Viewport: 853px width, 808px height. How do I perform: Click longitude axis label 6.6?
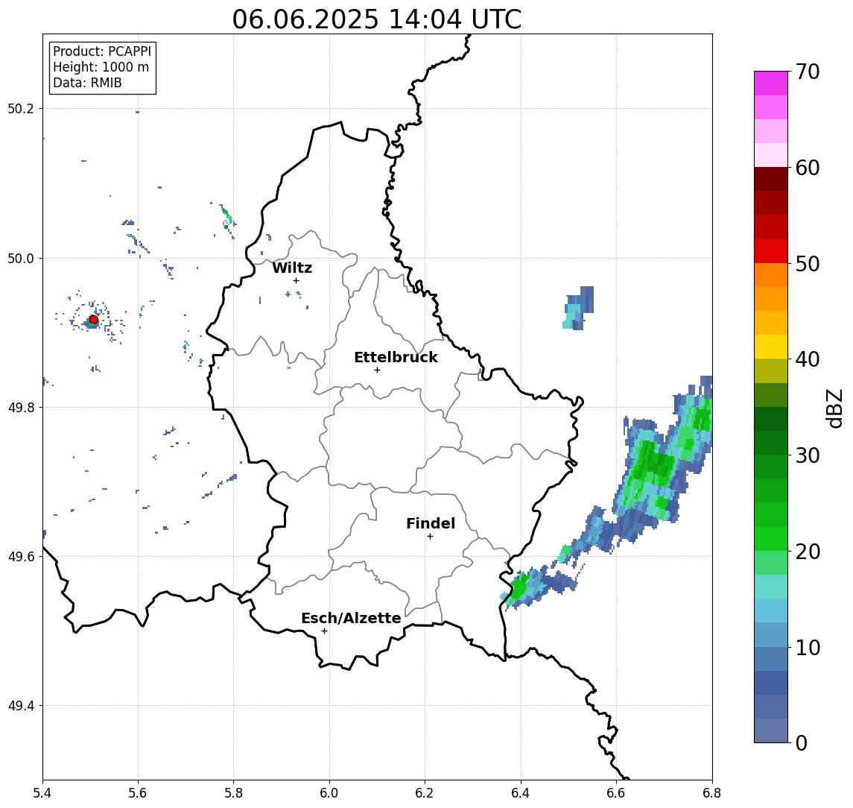[x=616, y=793]
